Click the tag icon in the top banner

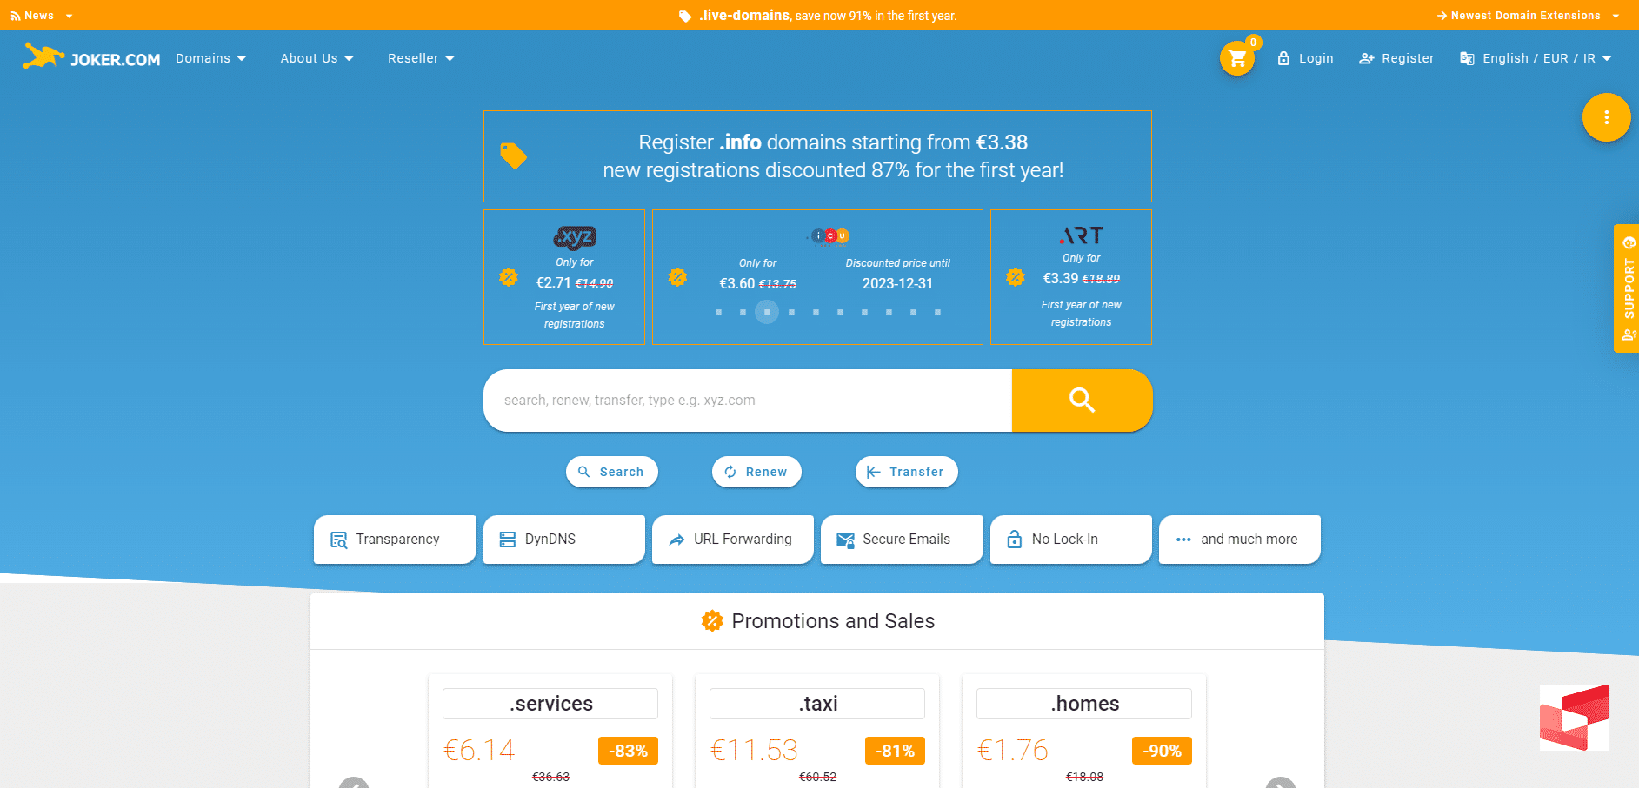(685, 16)
